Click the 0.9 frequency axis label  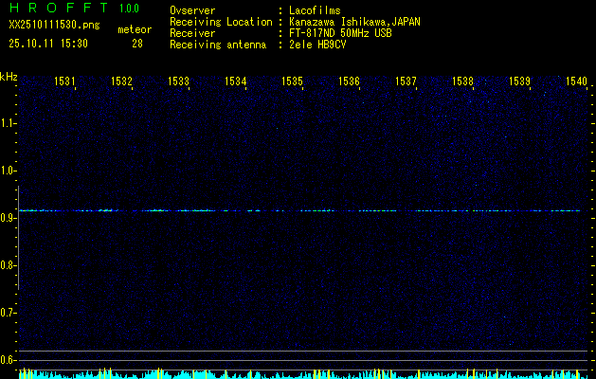[9, 218]
